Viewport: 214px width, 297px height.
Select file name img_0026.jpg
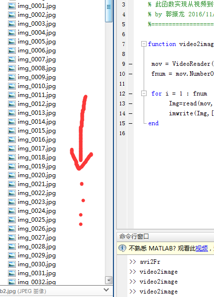pos(37,229)
